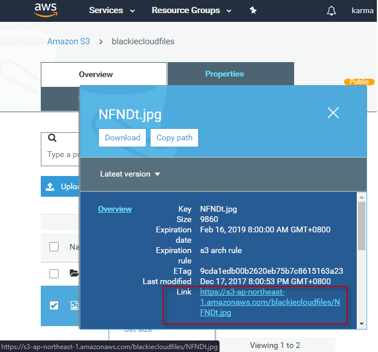Toggle the select-all checkbox in header row
378x352 pixels.
[54, 247]
